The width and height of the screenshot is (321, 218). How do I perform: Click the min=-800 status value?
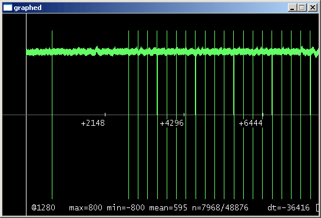coord(125,207)
